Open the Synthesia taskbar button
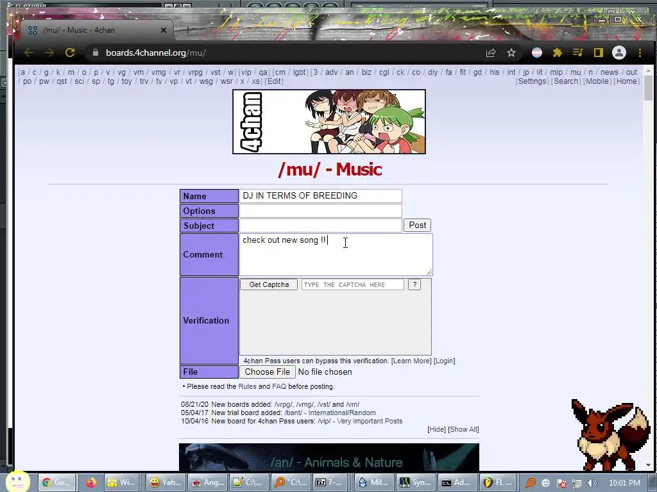Screen dimensions: 657x492 pyautogui.click(x=415, y=482)
